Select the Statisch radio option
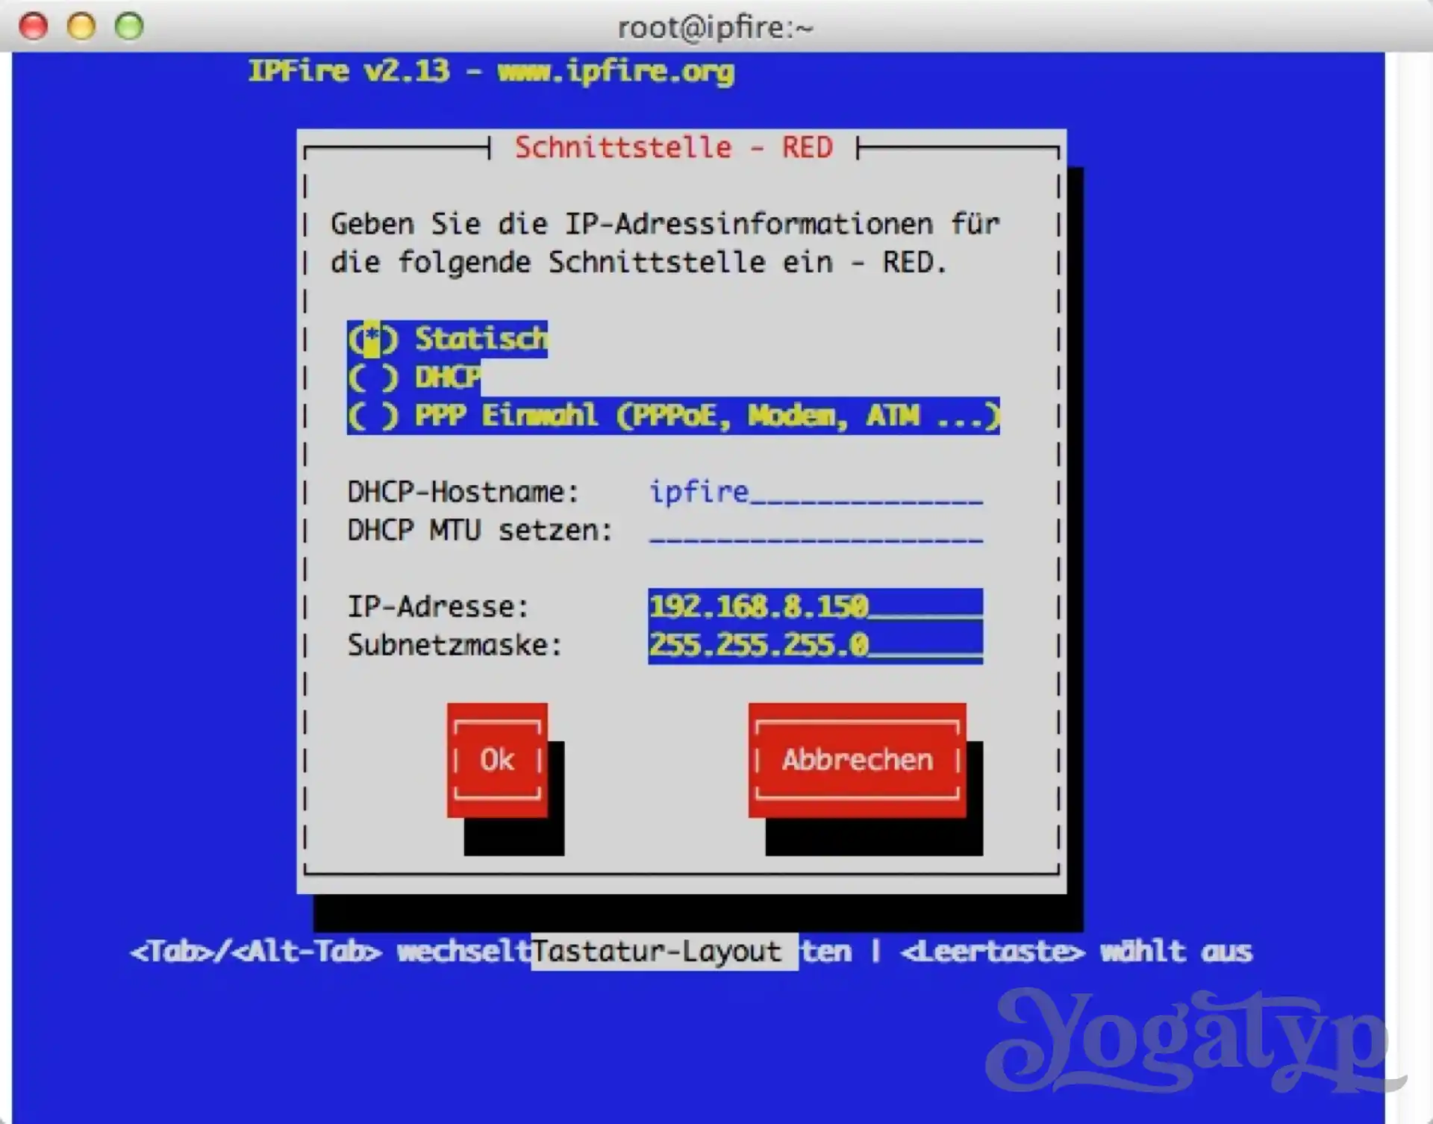 [447, 339]
